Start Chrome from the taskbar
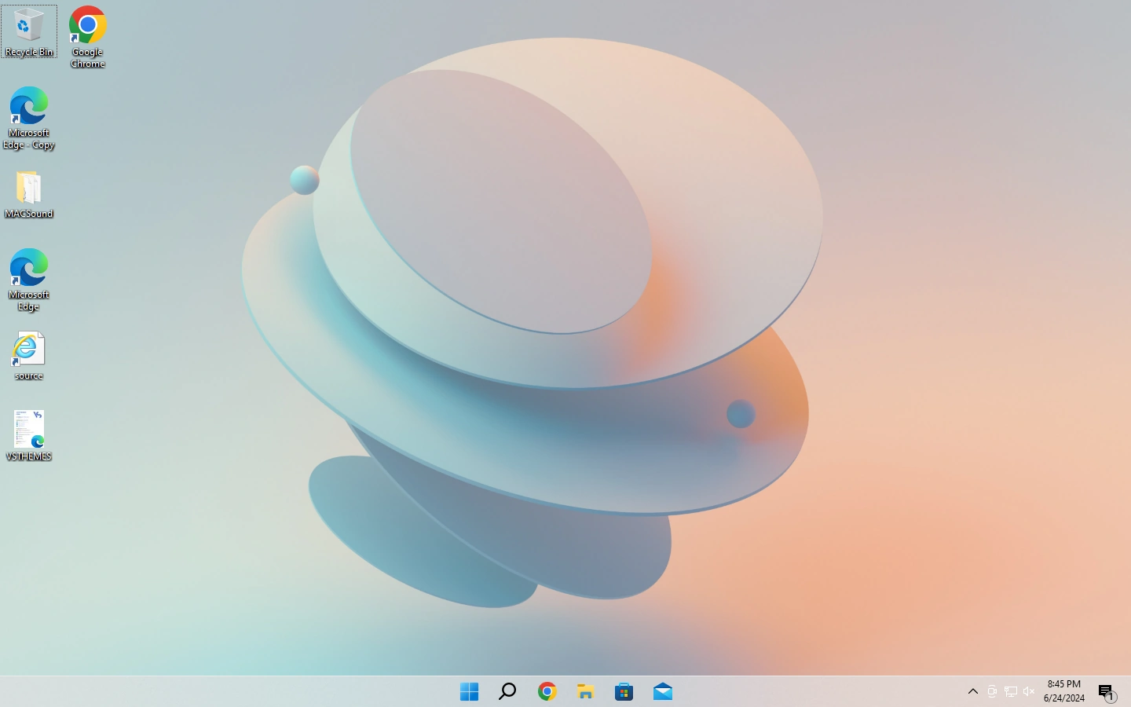 coord(547,692)
